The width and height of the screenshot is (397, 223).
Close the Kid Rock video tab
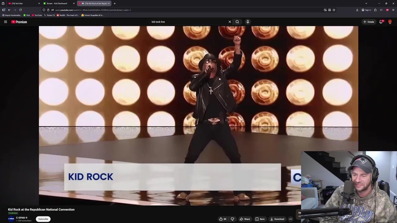109,3
